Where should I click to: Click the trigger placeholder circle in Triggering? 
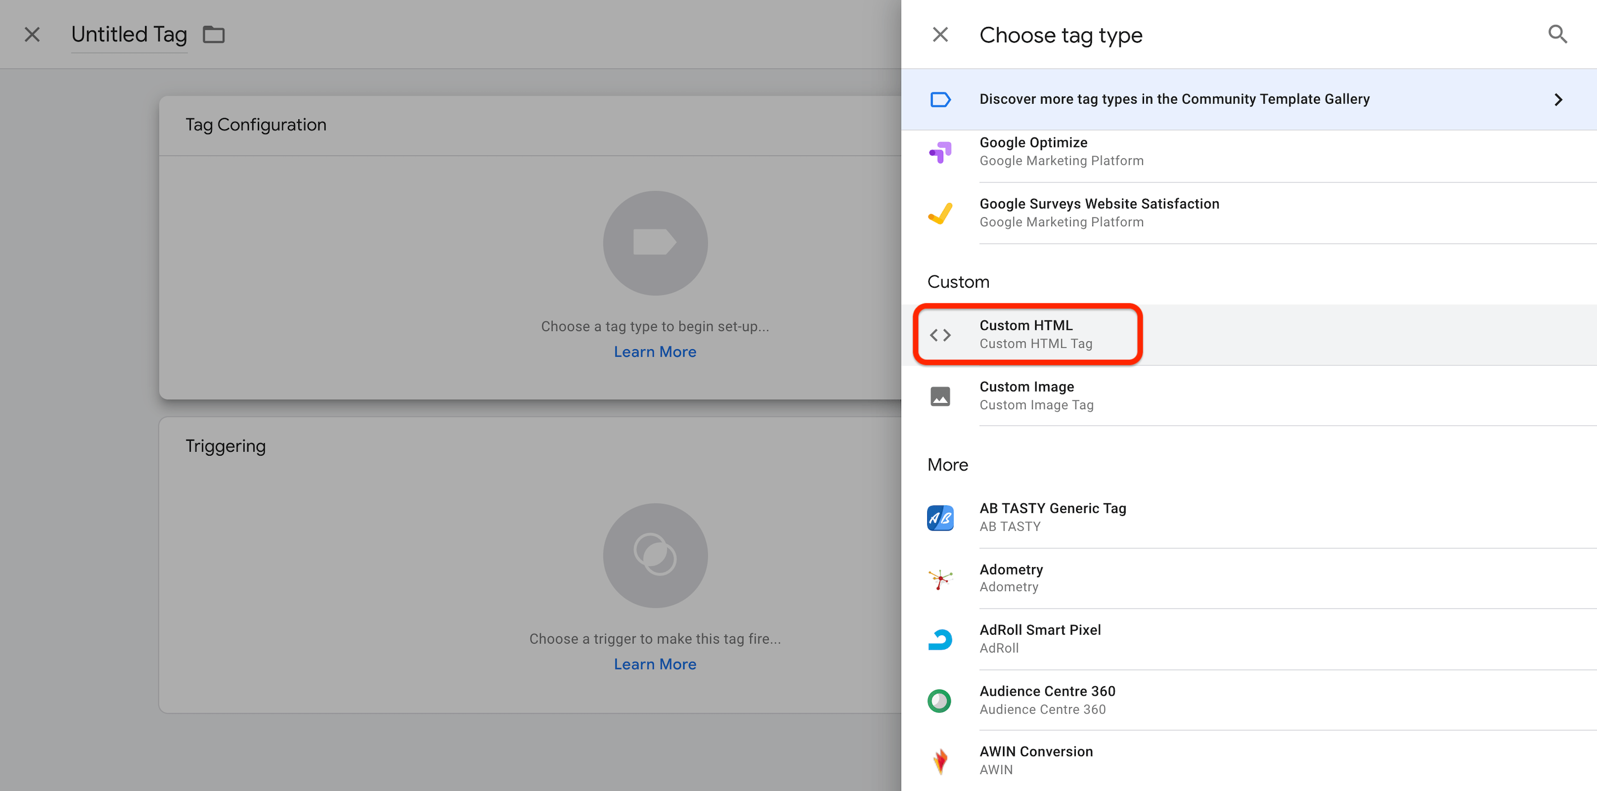(x=655, y=555)
